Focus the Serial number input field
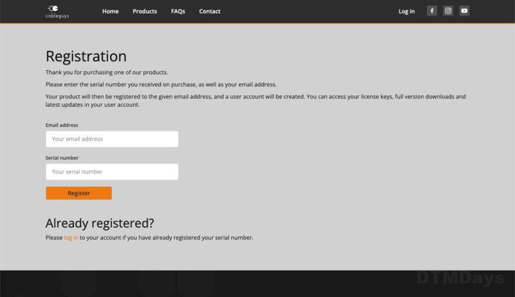 (x=112, y=172)
